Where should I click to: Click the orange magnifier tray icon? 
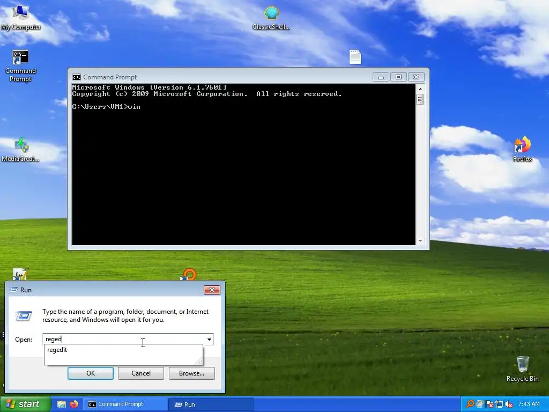coord(470,404)
